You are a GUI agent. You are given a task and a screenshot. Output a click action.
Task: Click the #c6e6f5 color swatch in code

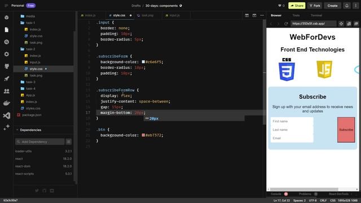tap(143, 62)
